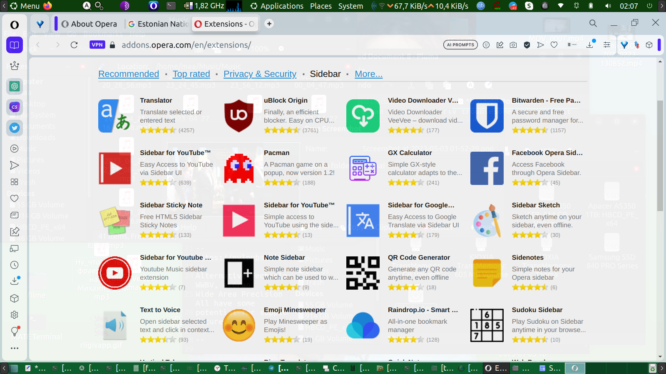Launch Firefox from the top panel
The width and height of the screenshot is (666, 374).
(47, 6)
